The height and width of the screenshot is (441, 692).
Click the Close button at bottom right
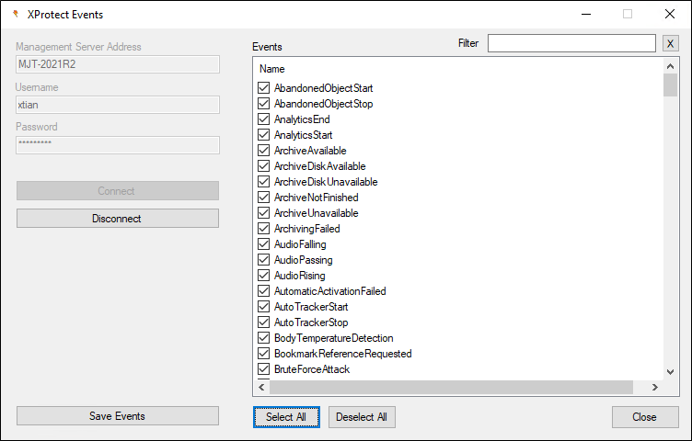pos(645,417)
